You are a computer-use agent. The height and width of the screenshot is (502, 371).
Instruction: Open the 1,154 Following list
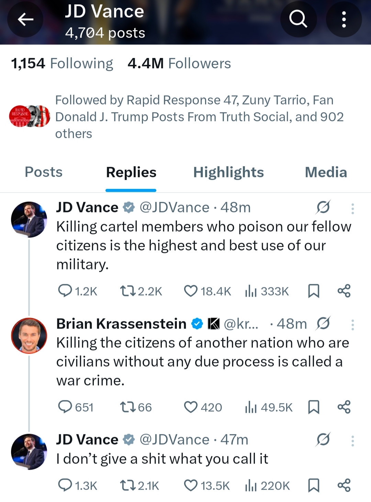[62, 64]
